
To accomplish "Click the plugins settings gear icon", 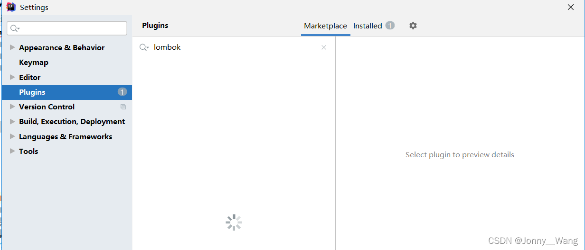I will [x=413, y=26].
